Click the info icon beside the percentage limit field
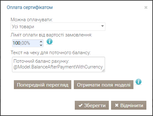This screenshot has width=153, height=116. [x=50, y=42]
